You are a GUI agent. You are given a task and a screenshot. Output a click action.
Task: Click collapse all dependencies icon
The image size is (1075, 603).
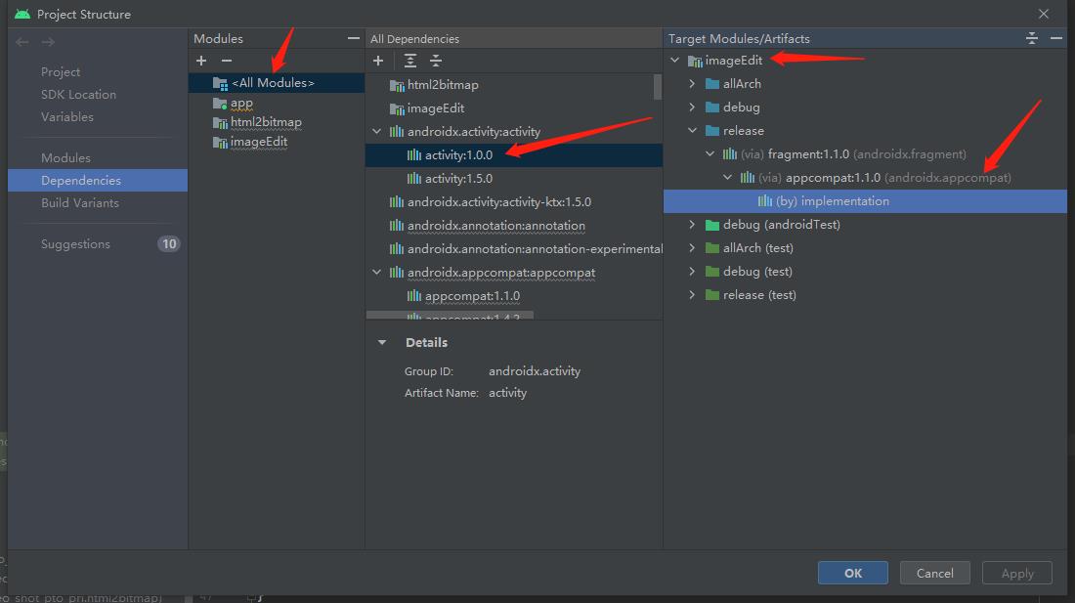pyautogui.click(x=435, y=61)
